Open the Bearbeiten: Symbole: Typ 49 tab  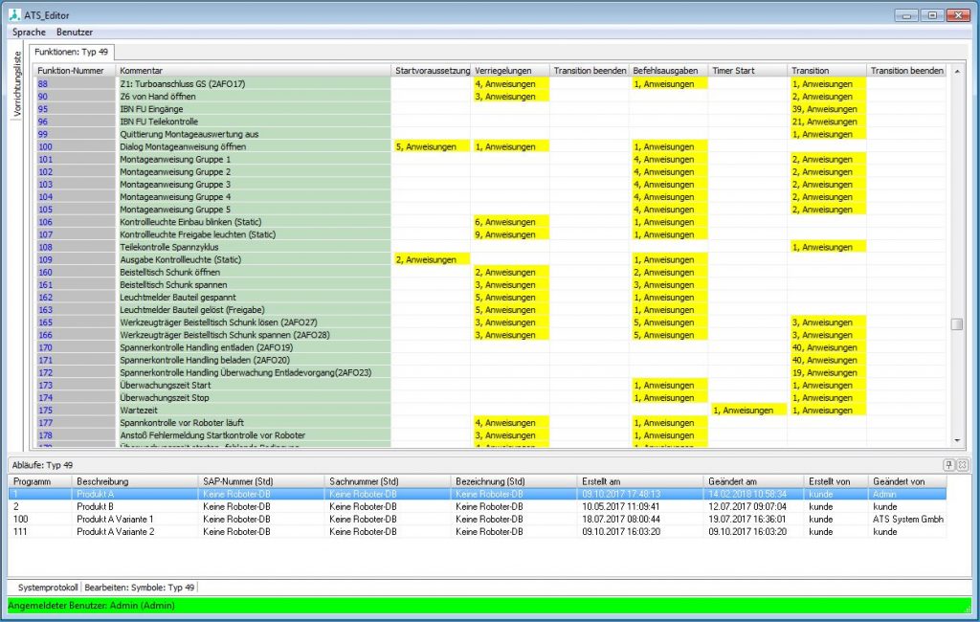[x=139, y=587]
